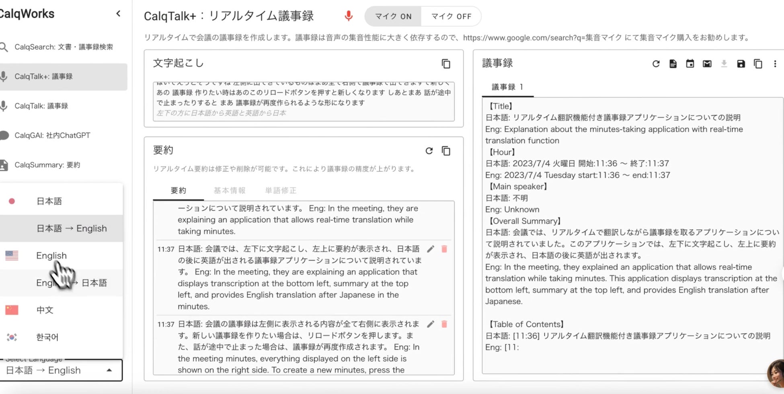Open CalqSummary 要約 in sidebar

click(x=64, y=165)
